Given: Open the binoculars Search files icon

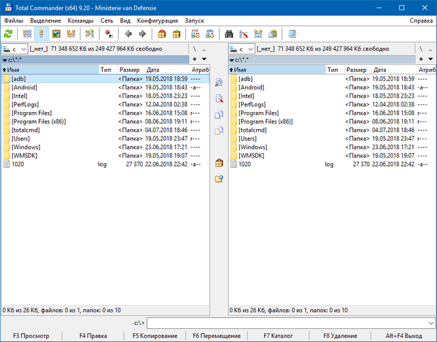Looking at the screenshot, I should click(229, 33).
